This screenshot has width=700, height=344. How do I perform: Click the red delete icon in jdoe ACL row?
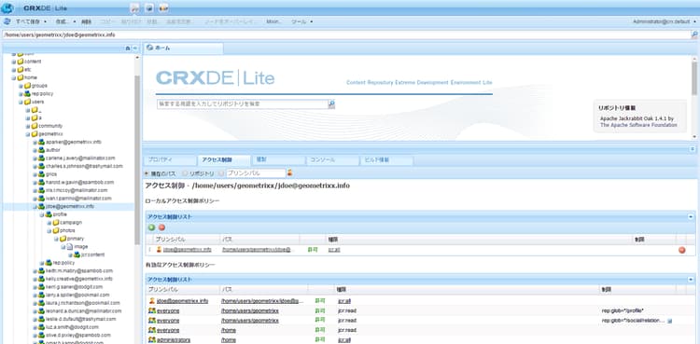pos(681,250)
